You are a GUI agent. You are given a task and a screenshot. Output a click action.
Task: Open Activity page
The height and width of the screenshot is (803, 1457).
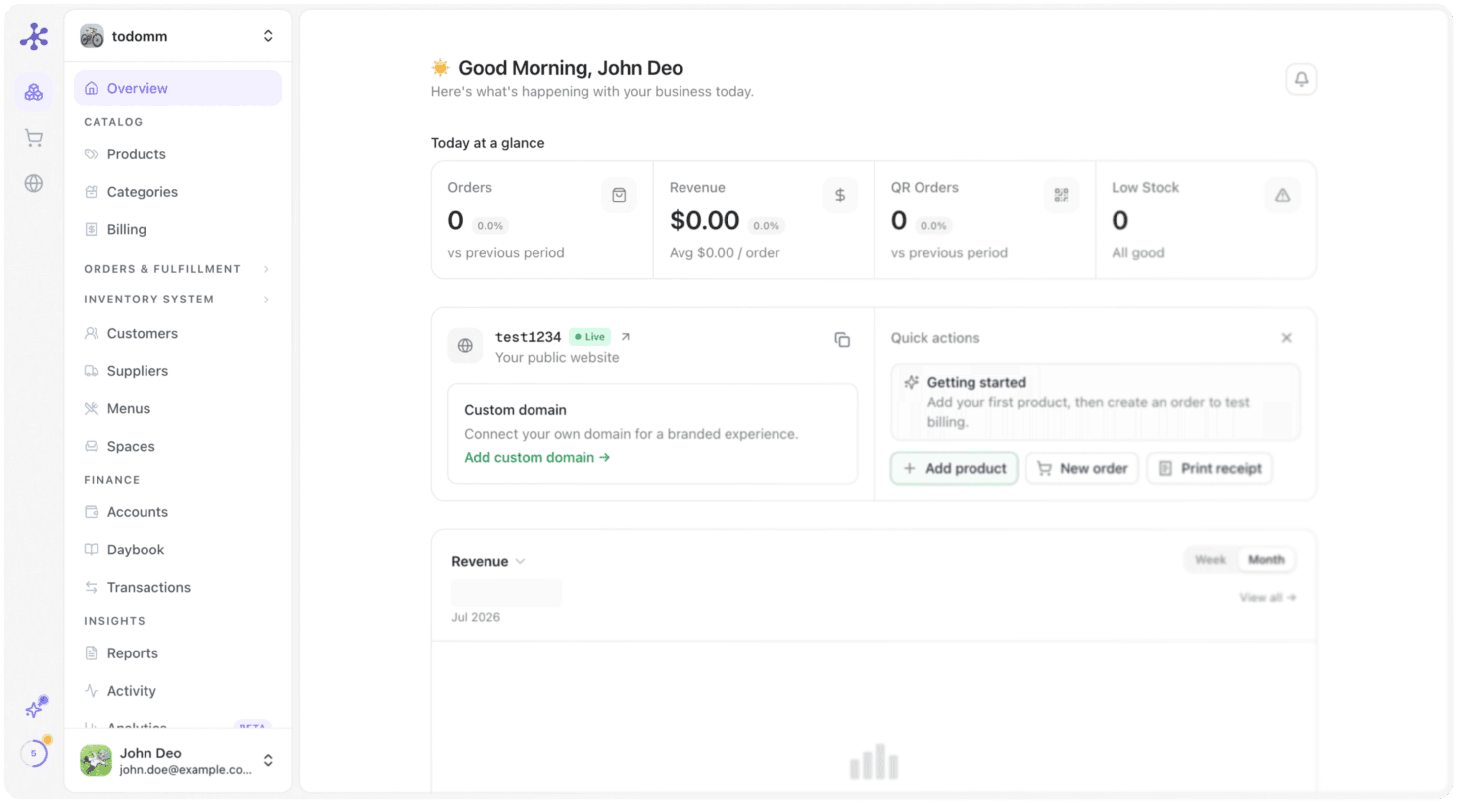[178, 691]
